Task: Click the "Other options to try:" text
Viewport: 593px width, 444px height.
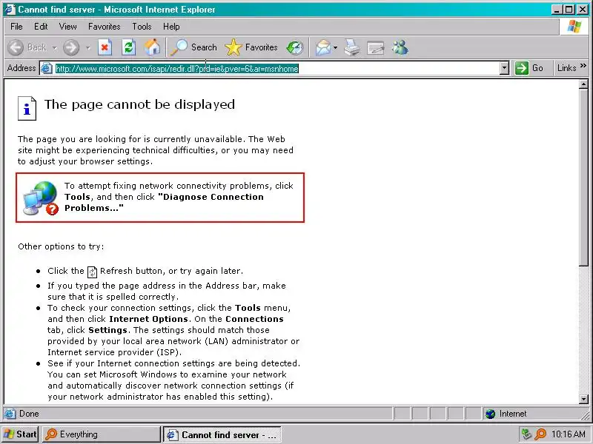Action: [x=61, y=246]
